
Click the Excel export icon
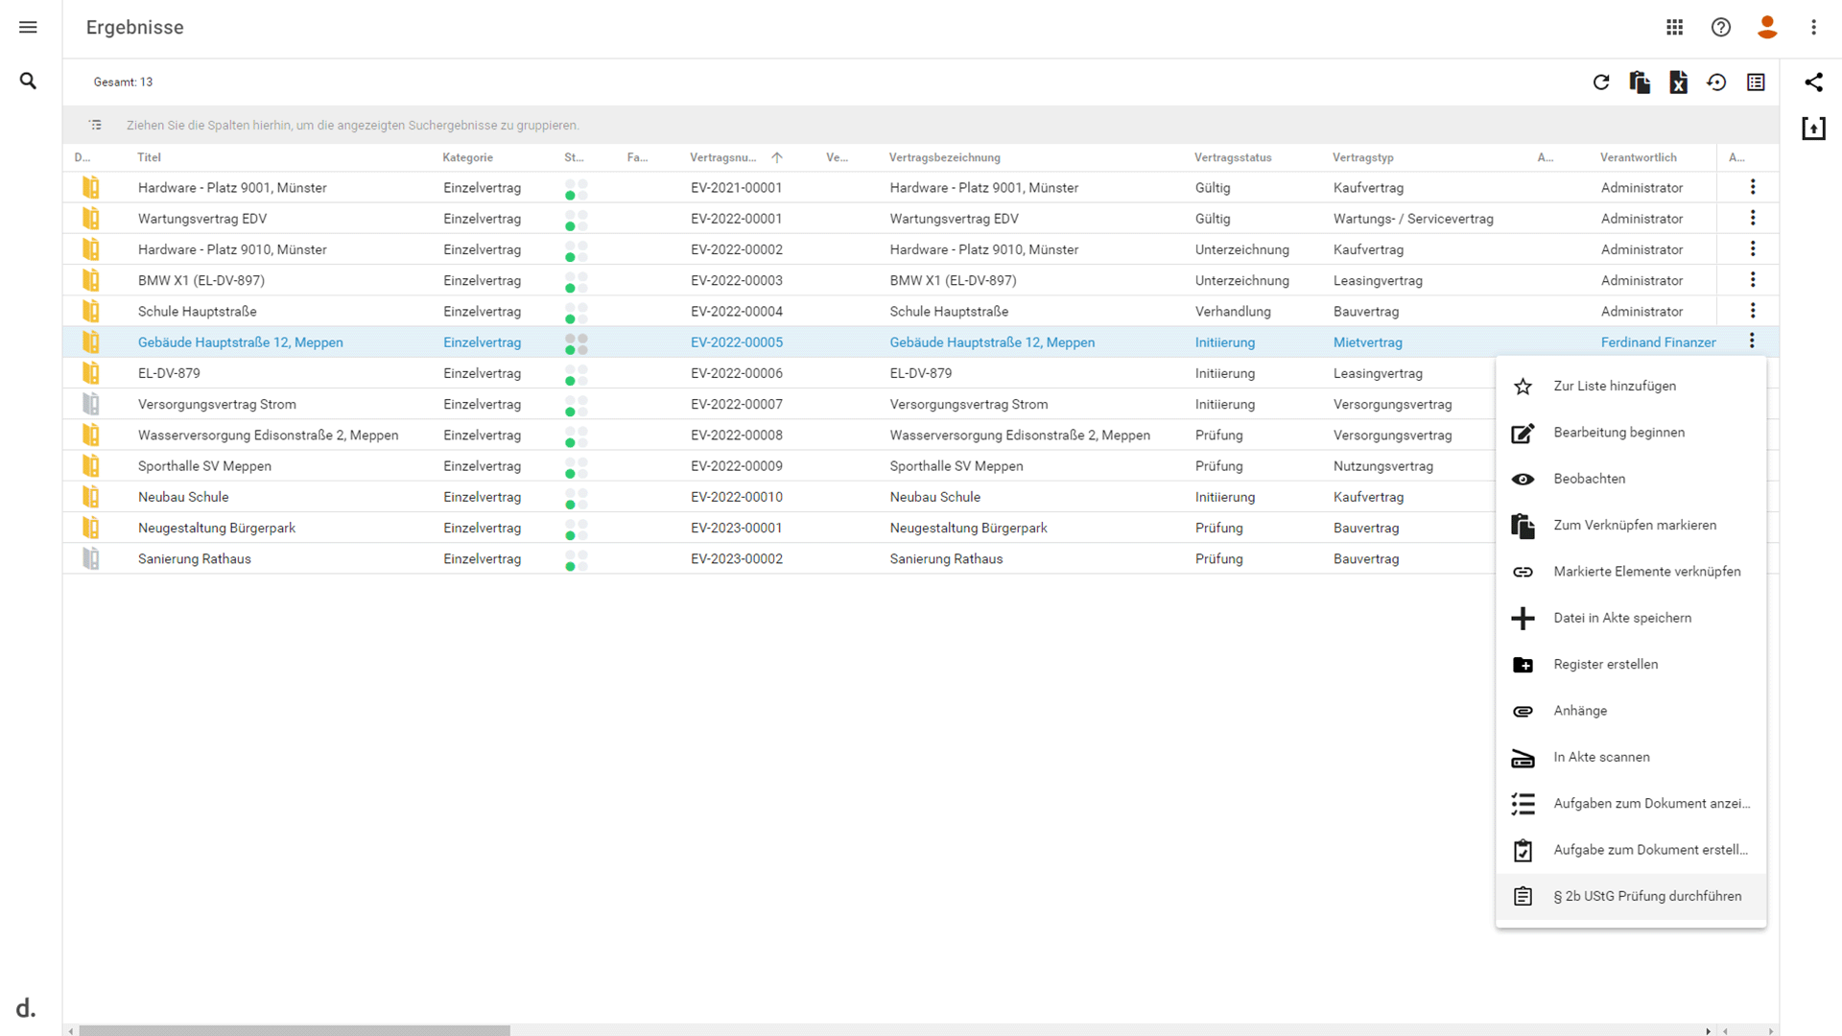click(1678, 82)
